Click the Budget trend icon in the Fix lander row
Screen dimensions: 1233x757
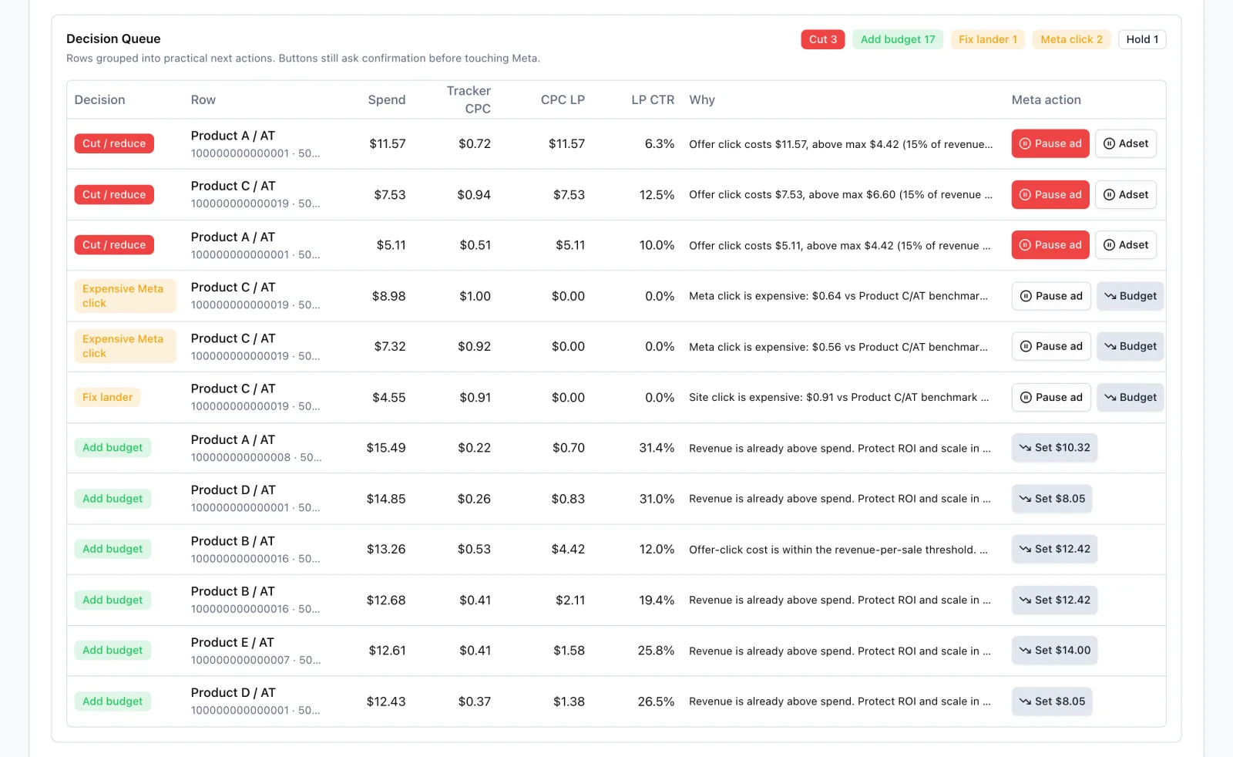pyautogui.click(x=1110, y=398)
